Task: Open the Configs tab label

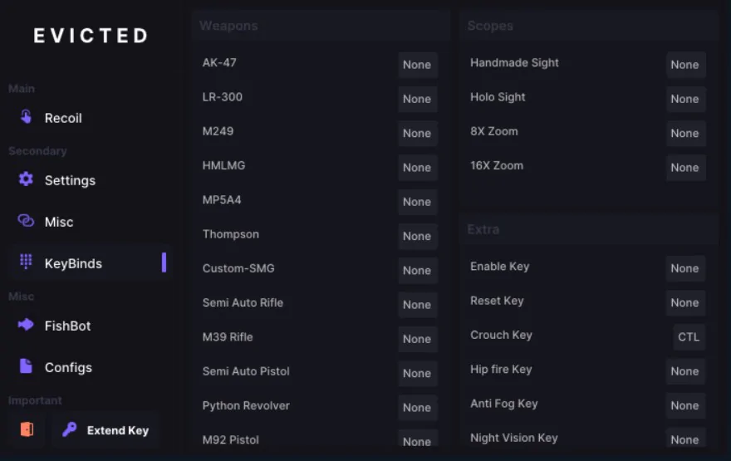Action: (68, 367)
